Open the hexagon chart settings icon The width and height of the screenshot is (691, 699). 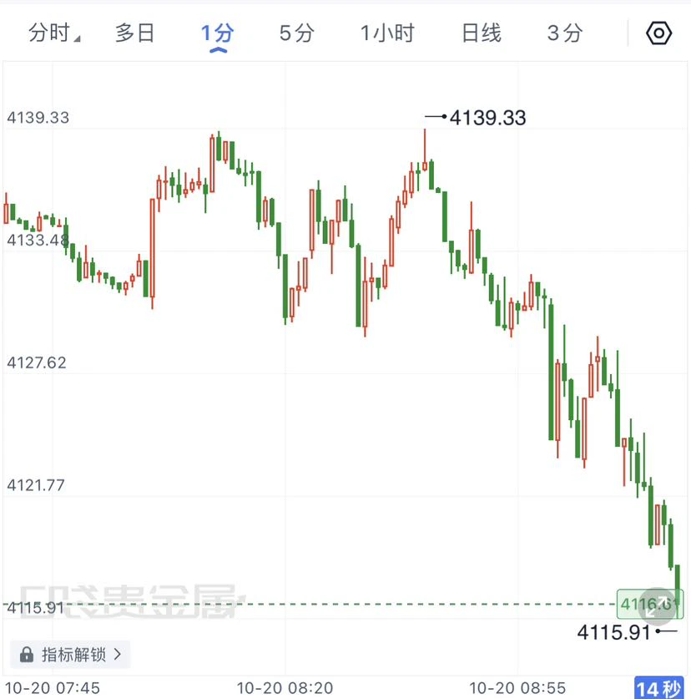(658, 33)
